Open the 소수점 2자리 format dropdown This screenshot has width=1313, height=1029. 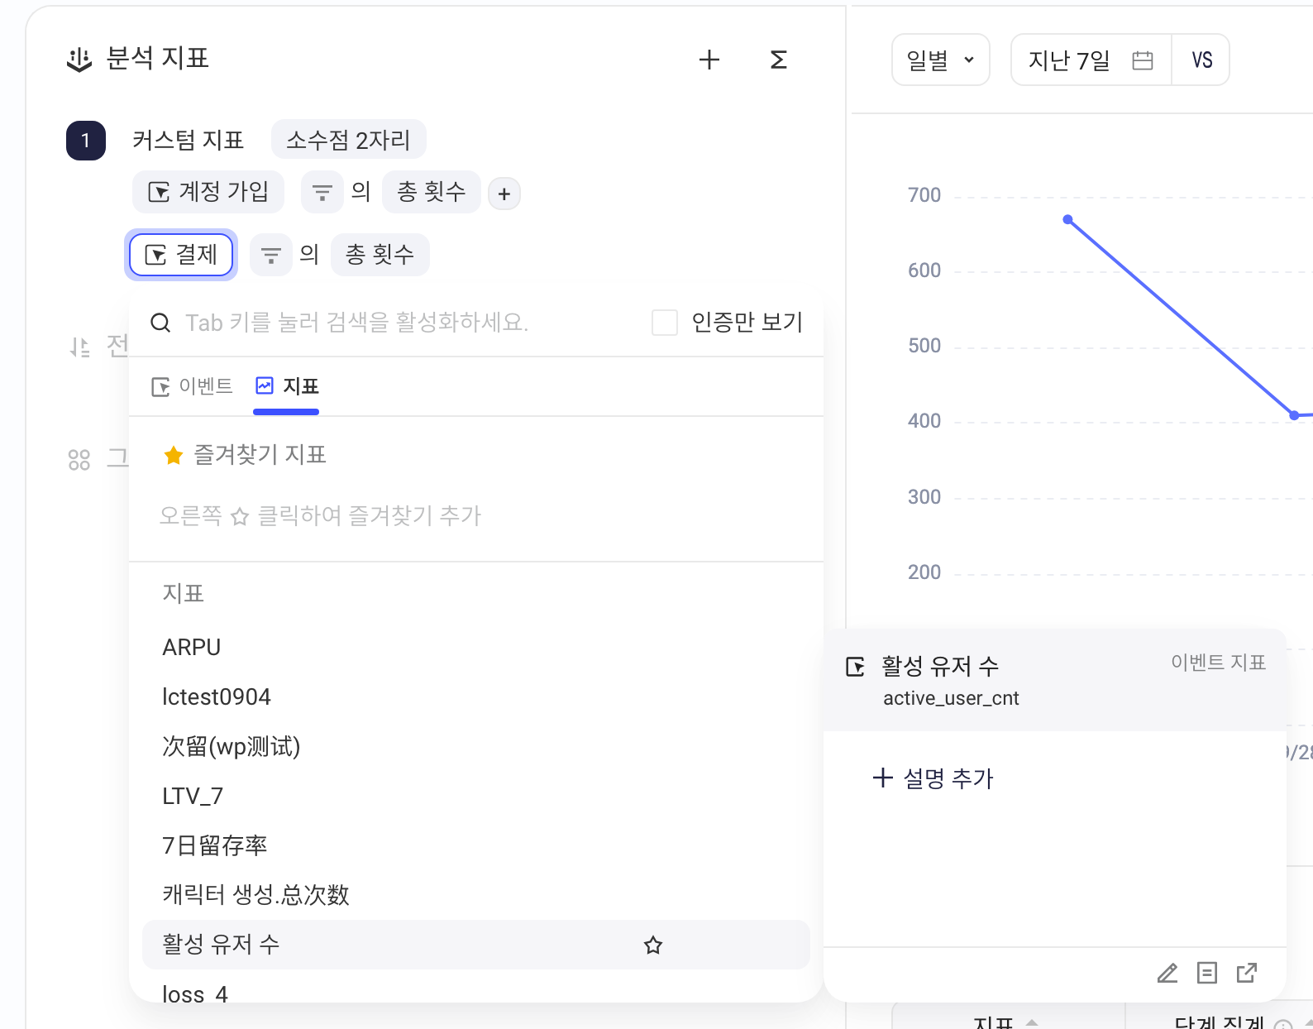pyautogui.click(x=348, y=140)
